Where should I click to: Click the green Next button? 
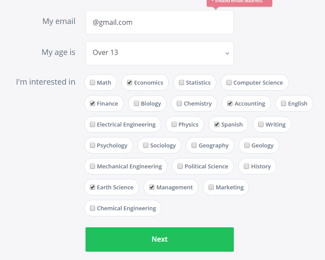tap(159, 239)
